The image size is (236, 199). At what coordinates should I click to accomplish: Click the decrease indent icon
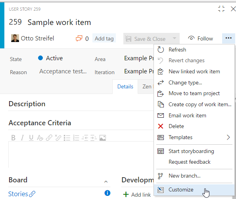pos(85,138)
